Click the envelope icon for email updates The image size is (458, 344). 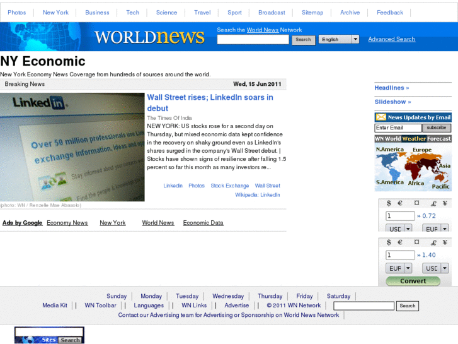coord(381,117)
